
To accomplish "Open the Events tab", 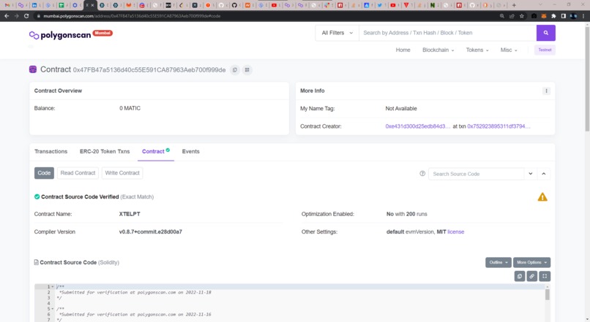I will pos(191,152).
